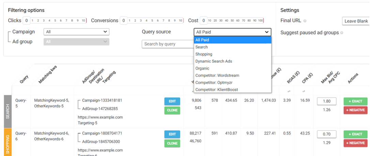Image resolution: width=370 pixels, height=156 pixels.
Task: Click the Max Bid field showing 1.80
Action: coord(326,101)
